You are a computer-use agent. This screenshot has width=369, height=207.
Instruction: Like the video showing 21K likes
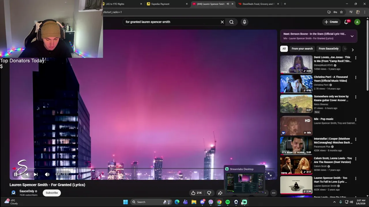tap(196, 193)
